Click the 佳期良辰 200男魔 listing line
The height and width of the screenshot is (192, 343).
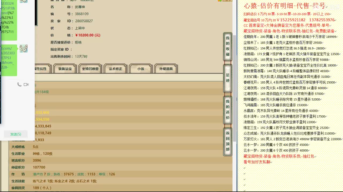(x=290, y=37)
